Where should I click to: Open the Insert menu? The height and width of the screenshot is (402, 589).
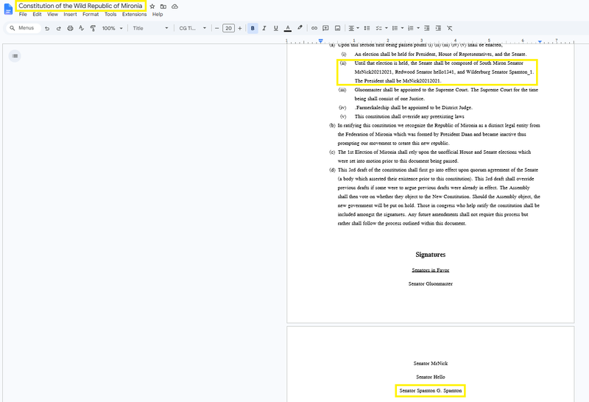click(x=70, y=14)
